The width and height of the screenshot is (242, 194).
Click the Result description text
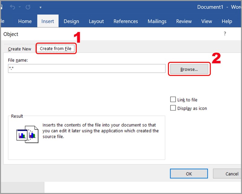pyautogui.click(x=101, y=131)
